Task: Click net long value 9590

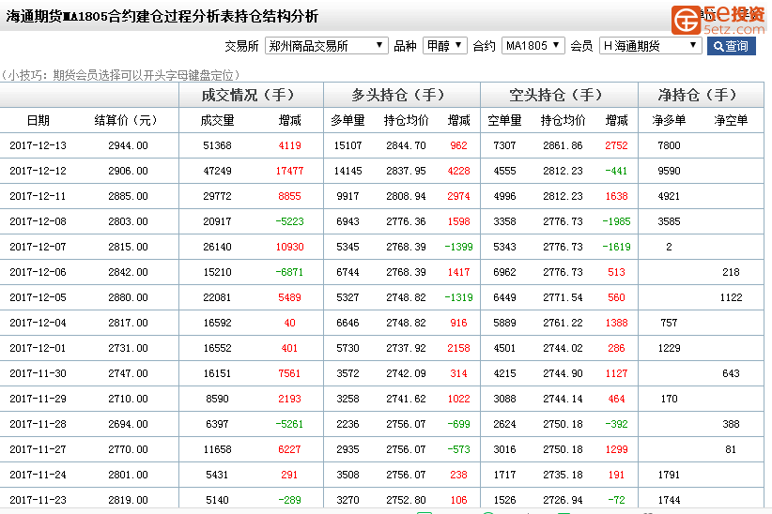Action: (669, 171)
